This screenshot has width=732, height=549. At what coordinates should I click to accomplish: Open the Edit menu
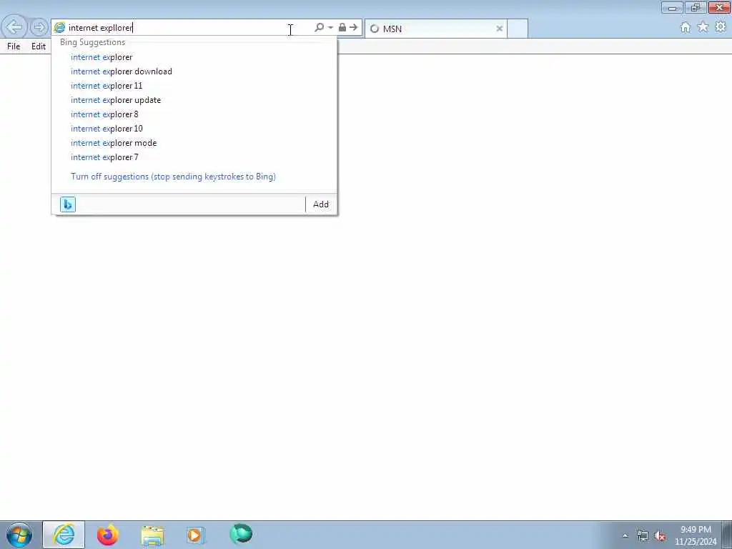click(x=39, y=46)
